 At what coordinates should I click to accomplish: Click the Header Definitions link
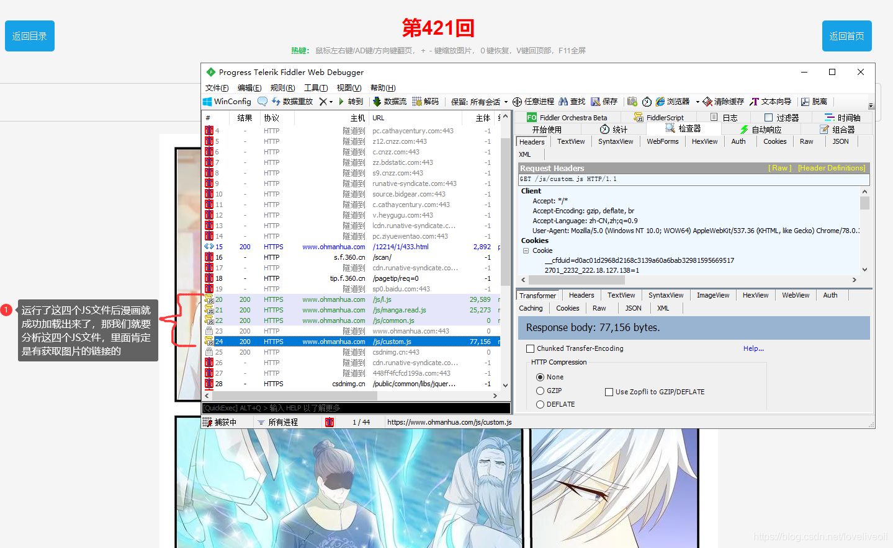click(x=832, y=168)
